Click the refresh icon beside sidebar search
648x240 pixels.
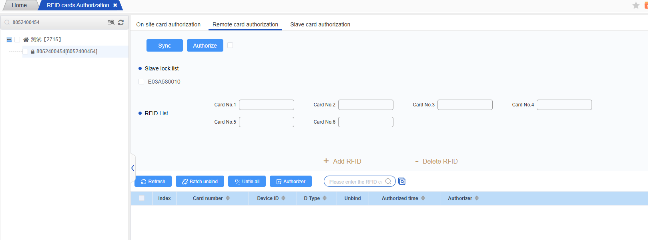[121, 22]
